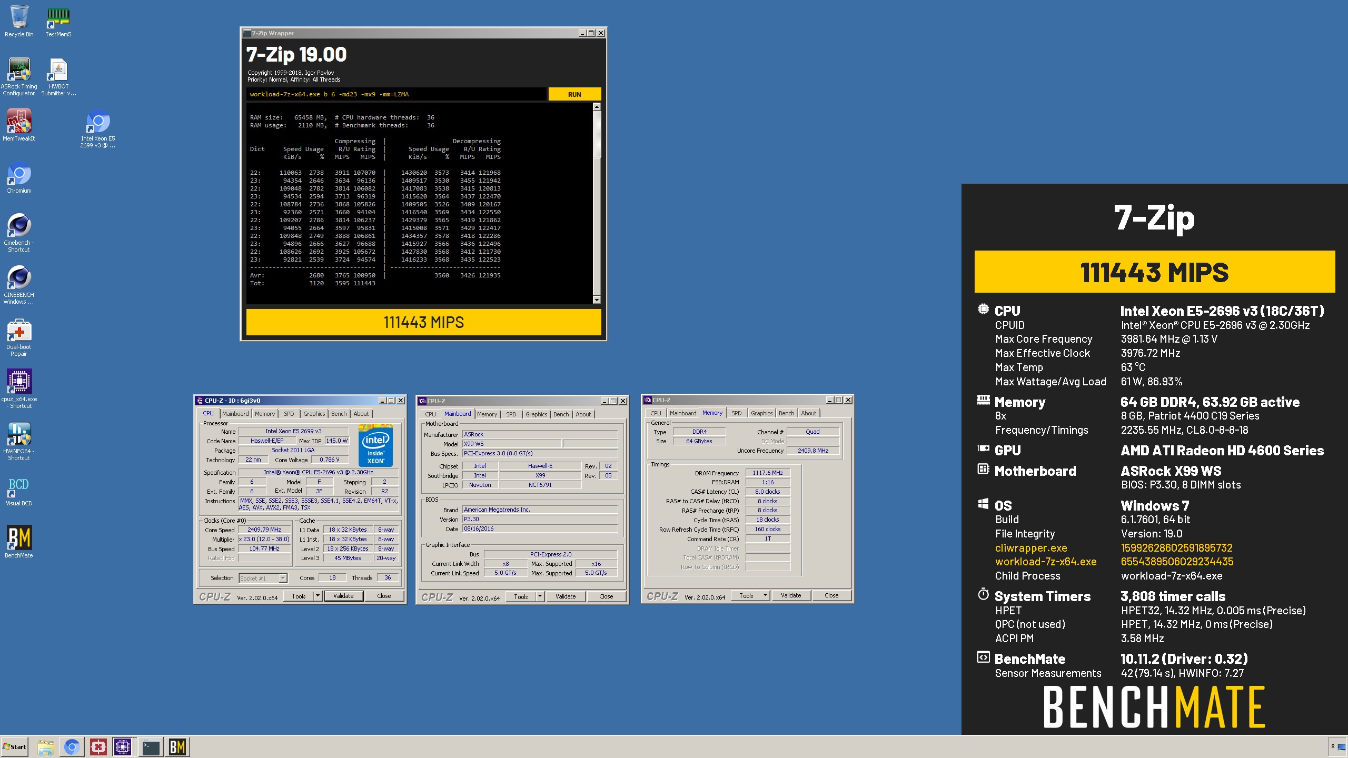Click Close button in middle CPU-Z Mainboard window
The width and height of the screenshot is (1348, 758).
[x=606, y=596]
